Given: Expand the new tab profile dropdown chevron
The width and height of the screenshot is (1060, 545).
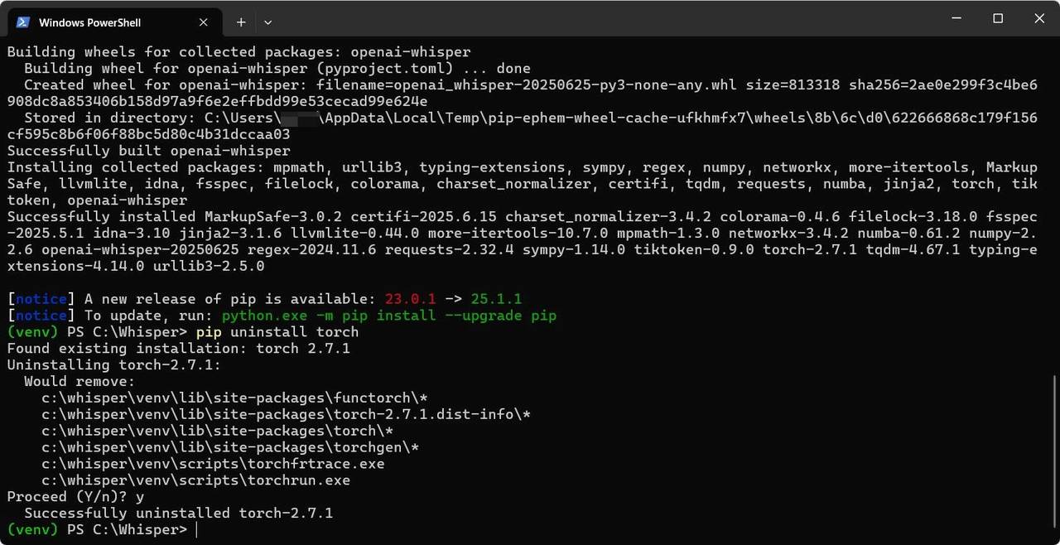Looking at the screenshot, I should click(x=267, y=22).
